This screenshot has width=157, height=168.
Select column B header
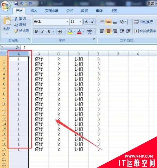(x=39, y=54)
